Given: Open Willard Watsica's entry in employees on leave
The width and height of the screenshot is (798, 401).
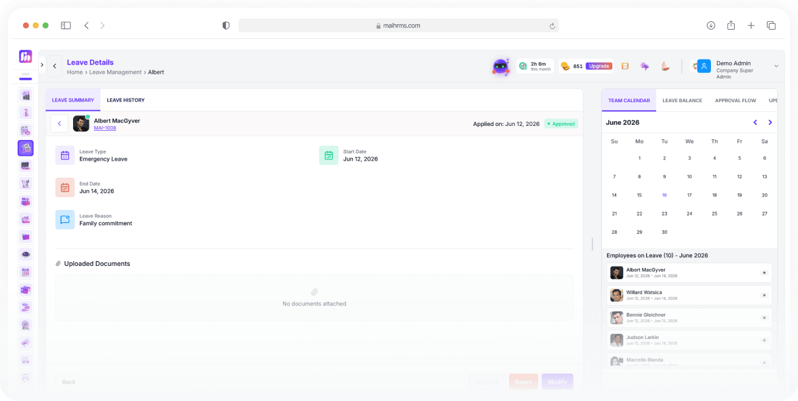Looking at the screenshot, I should tap(689, 295).
